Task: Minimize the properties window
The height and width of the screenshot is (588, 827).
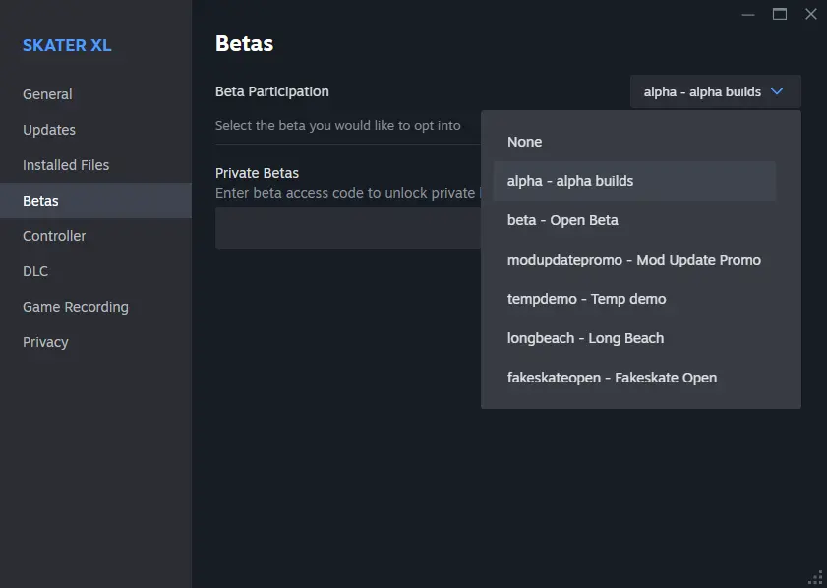Action: click(x=748, y=14)
